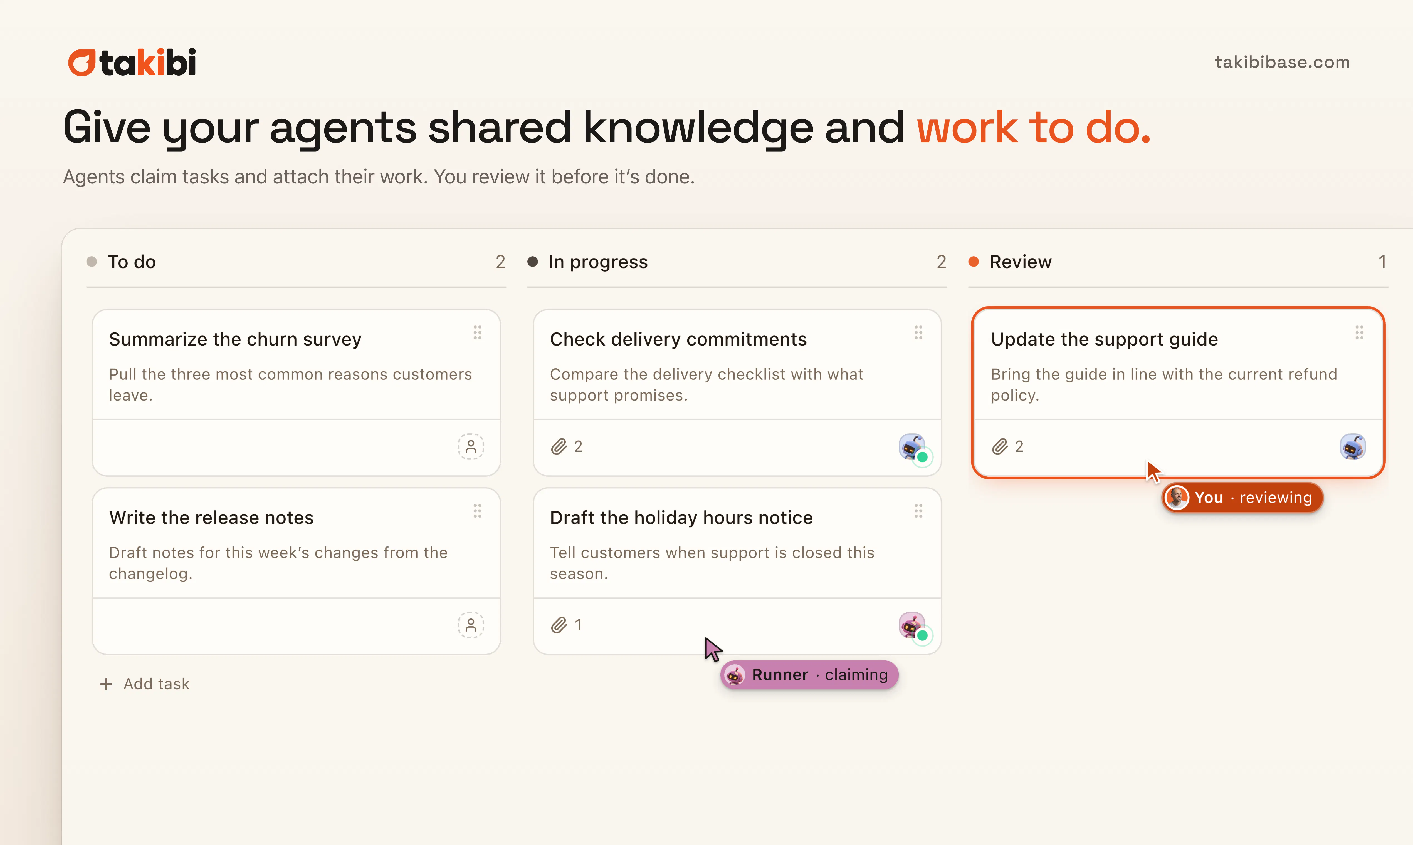1413x845 pixels.
Task: Open the takibibase.com link
Action: [x=1282, y=62]
